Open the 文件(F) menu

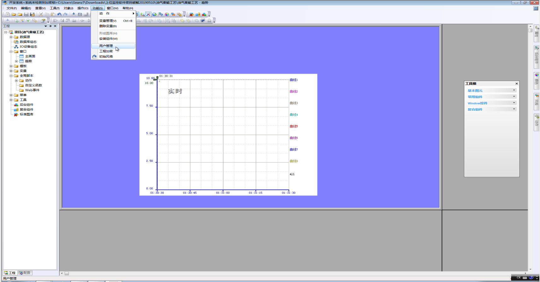click(12, 8)
